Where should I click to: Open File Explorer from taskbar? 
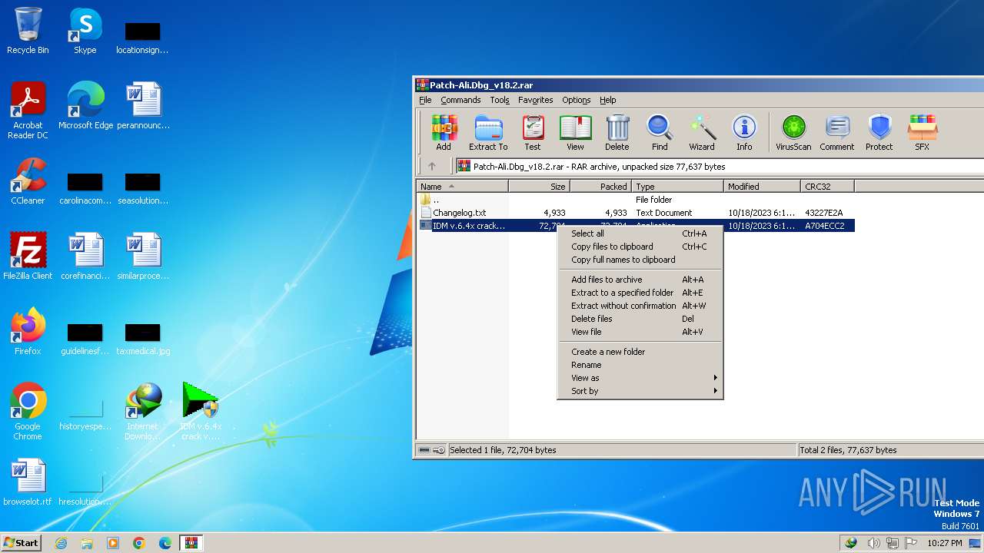(87, 543)
